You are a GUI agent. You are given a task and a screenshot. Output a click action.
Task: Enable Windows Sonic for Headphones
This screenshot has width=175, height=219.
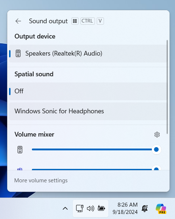coord(88,111)
